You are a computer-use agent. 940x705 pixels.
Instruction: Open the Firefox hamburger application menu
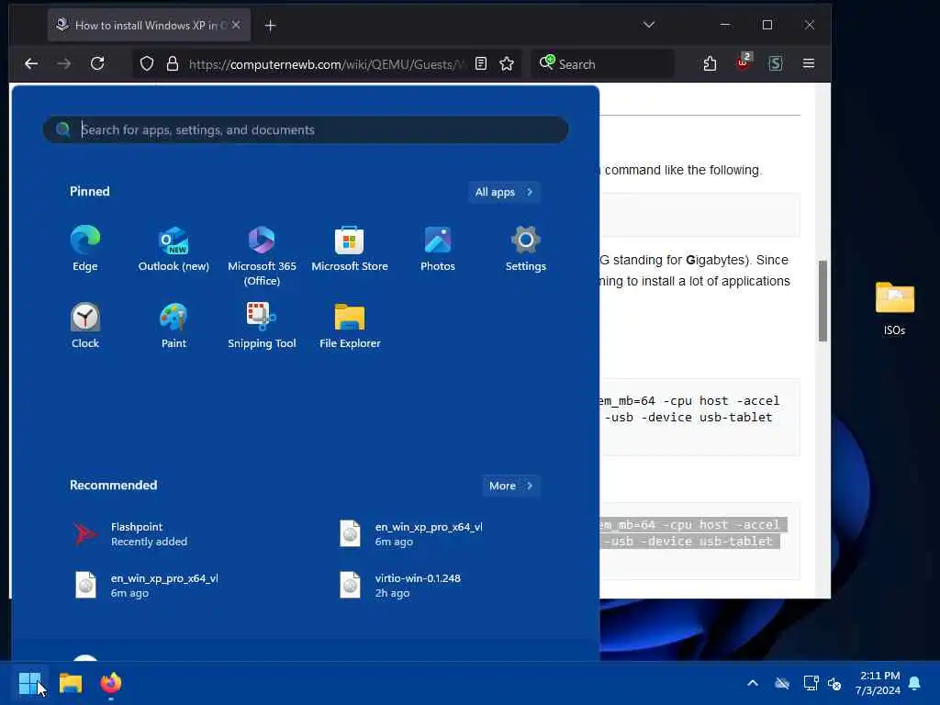pos(809,63)
